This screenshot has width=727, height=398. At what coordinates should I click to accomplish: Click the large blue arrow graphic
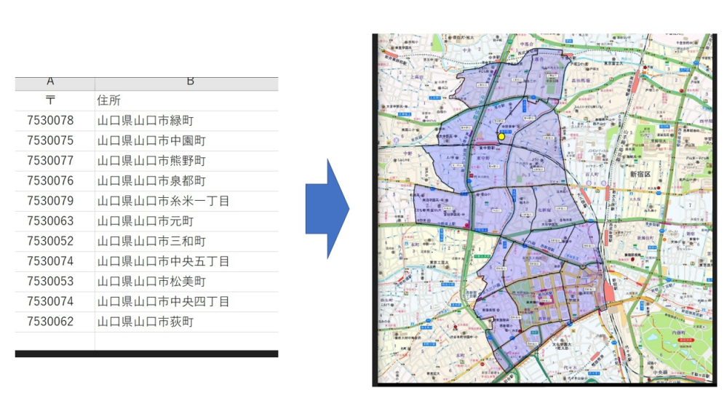tap(327, 209)
